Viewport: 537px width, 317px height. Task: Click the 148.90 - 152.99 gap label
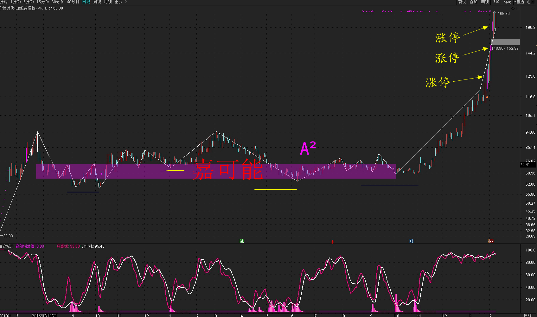tap(505, 48)
